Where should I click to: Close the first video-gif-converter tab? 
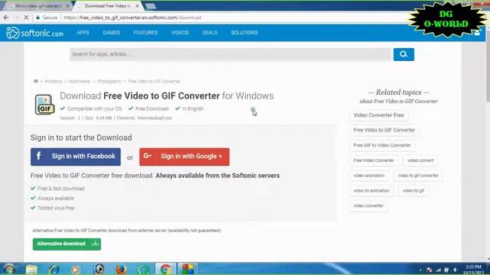pyautogui.click(x=67, y=6)
